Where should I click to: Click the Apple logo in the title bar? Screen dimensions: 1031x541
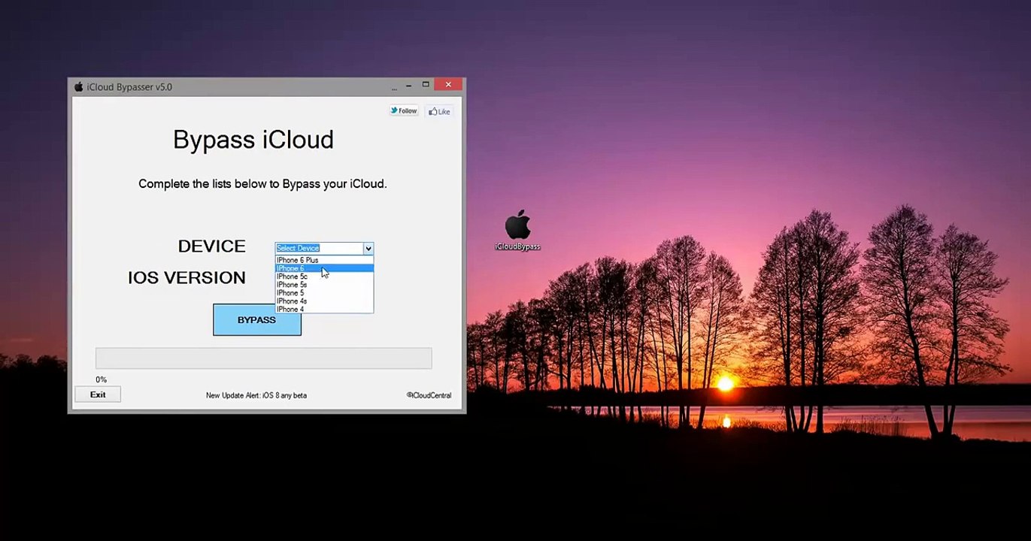click(78, 87)
